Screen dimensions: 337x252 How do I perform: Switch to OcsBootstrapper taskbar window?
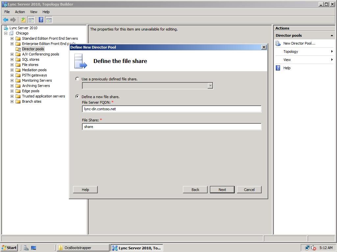point(83,248)
